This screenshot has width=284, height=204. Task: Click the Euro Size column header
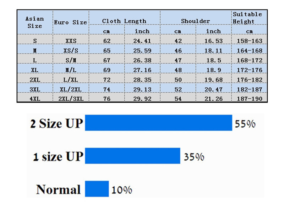pyautogui.click(x=70, y=22)
